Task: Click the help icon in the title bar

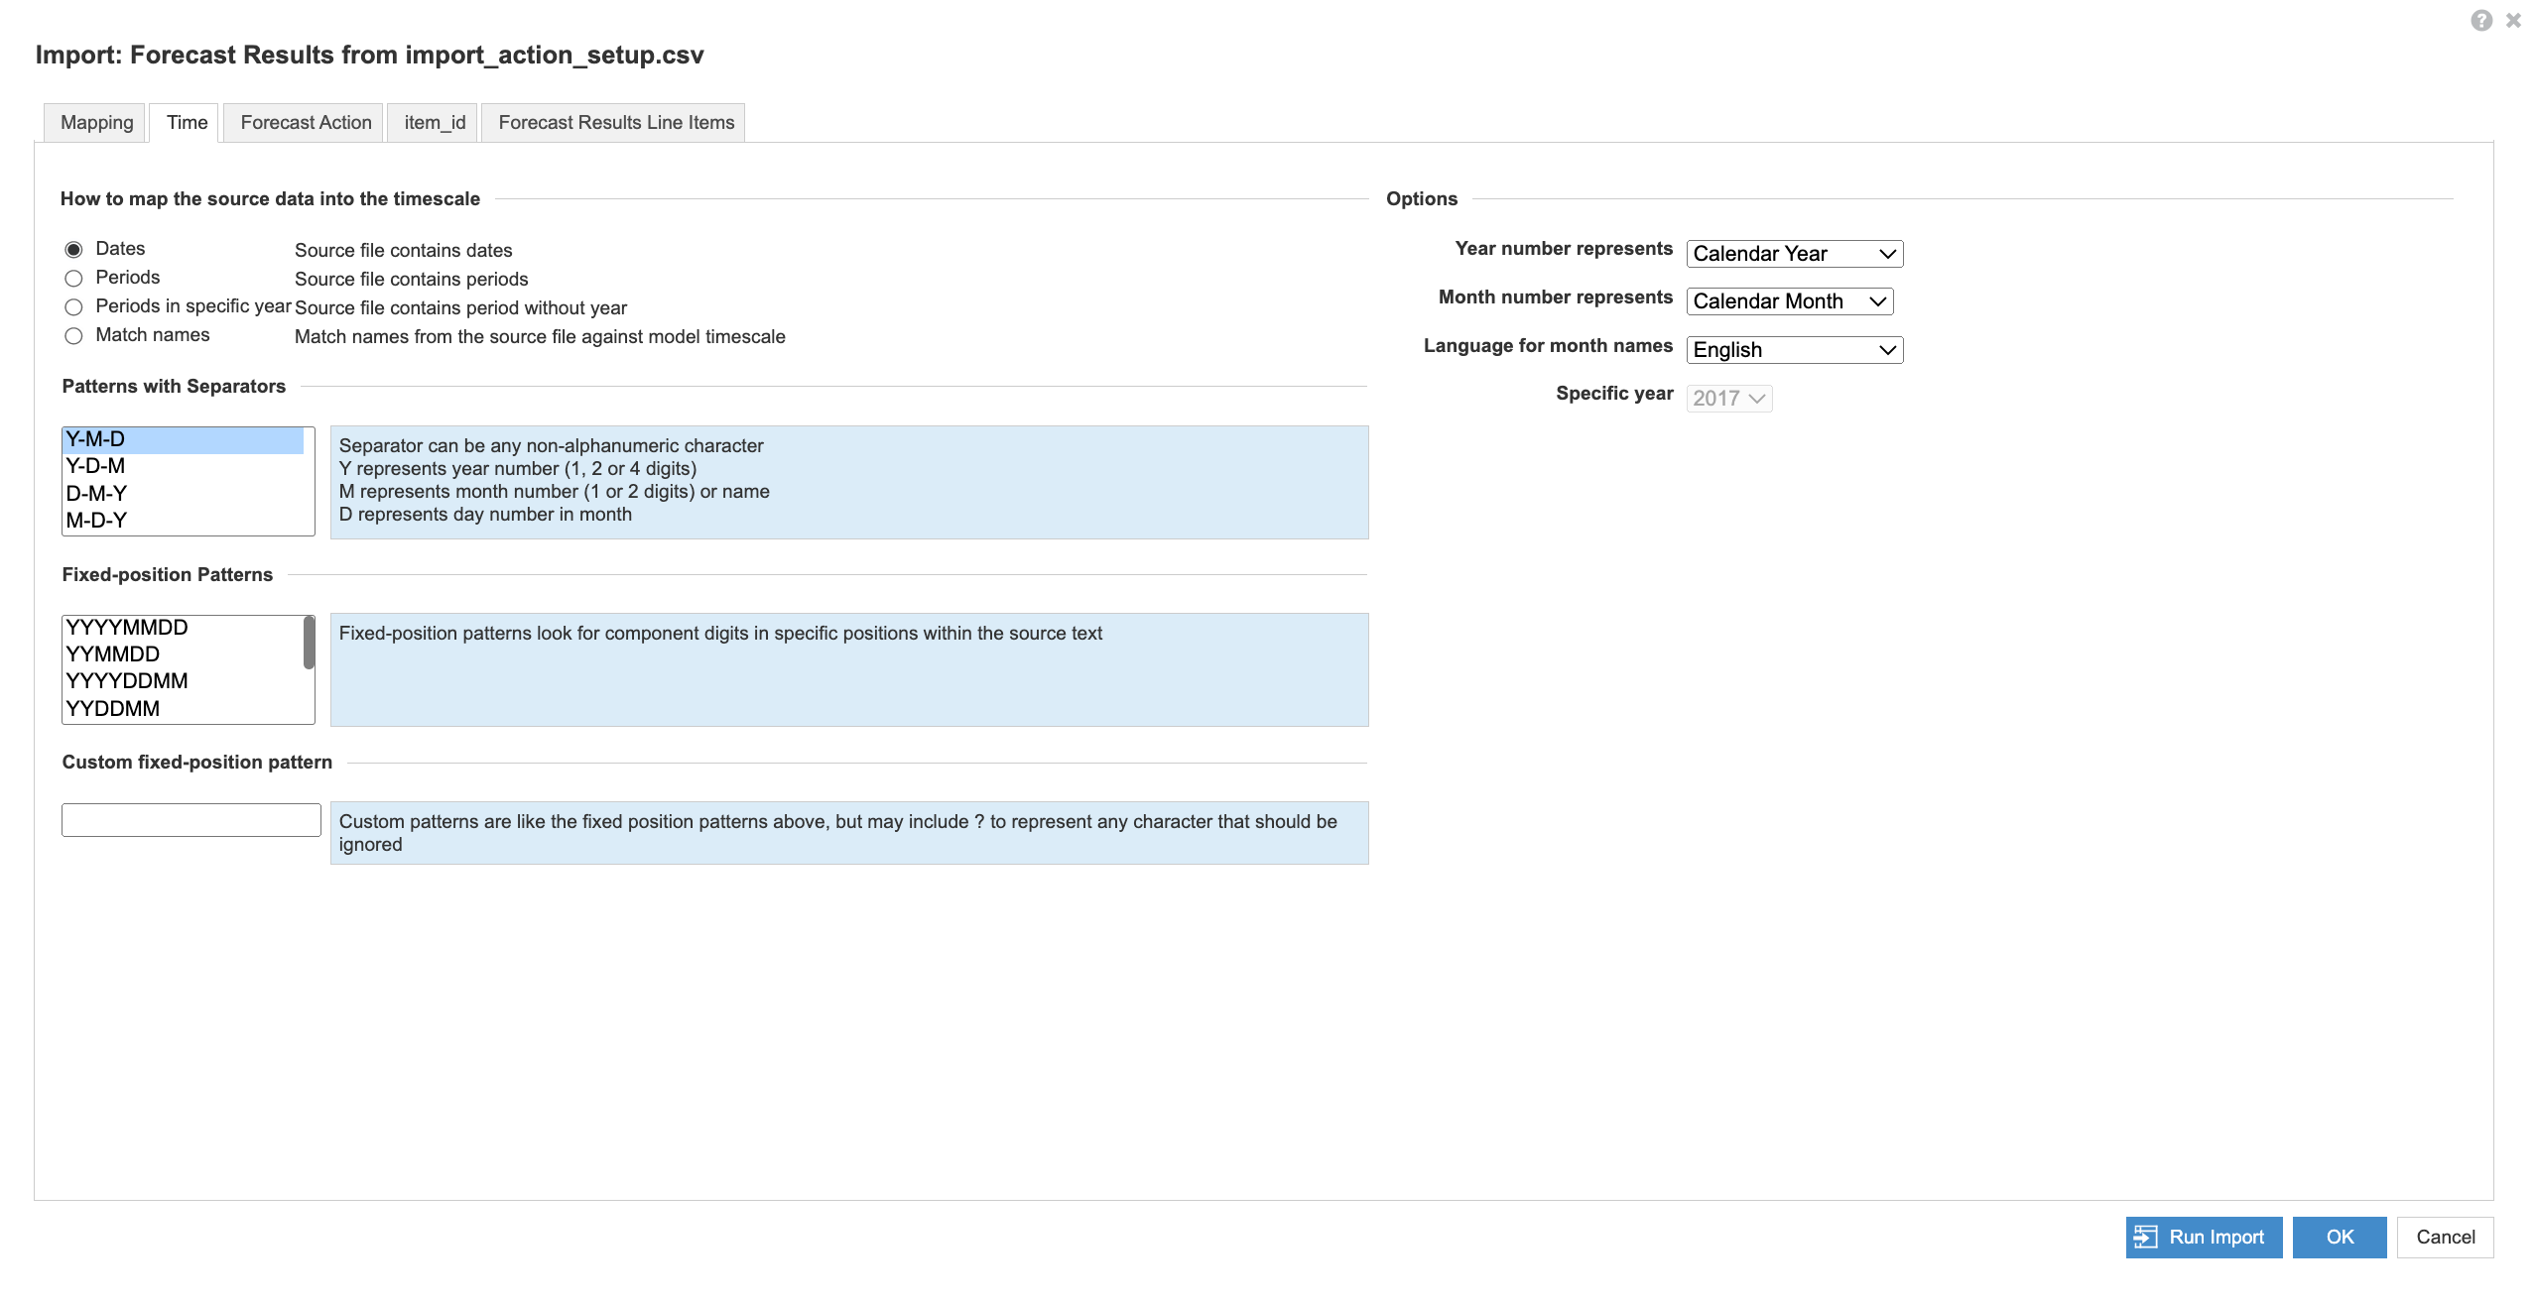Action: click(x=2479, y=20)
